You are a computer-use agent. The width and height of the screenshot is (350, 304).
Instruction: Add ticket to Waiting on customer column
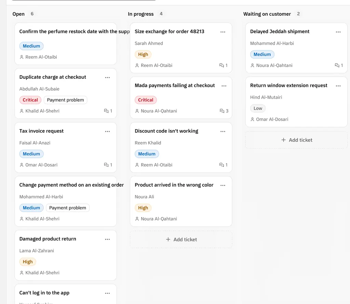coord(296,140)
